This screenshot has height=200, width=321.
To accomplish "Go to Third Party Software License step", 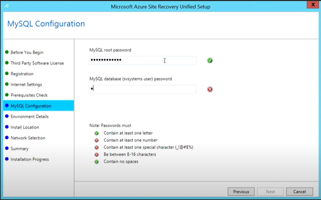I will 37,63.
